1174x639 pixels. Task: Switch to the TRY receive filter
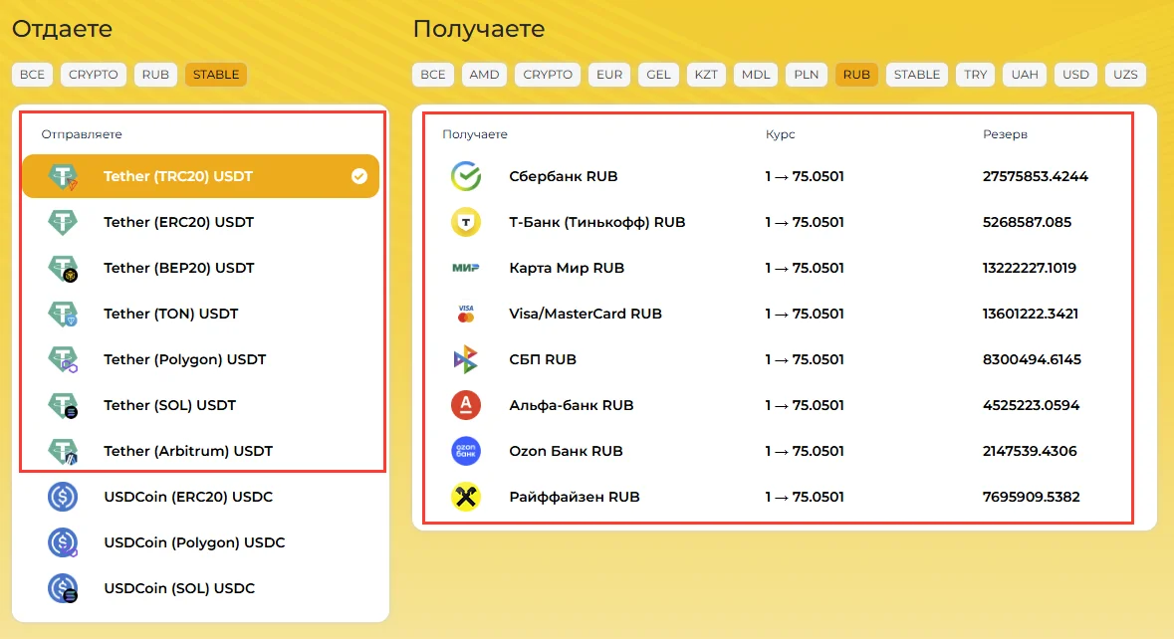976,74
